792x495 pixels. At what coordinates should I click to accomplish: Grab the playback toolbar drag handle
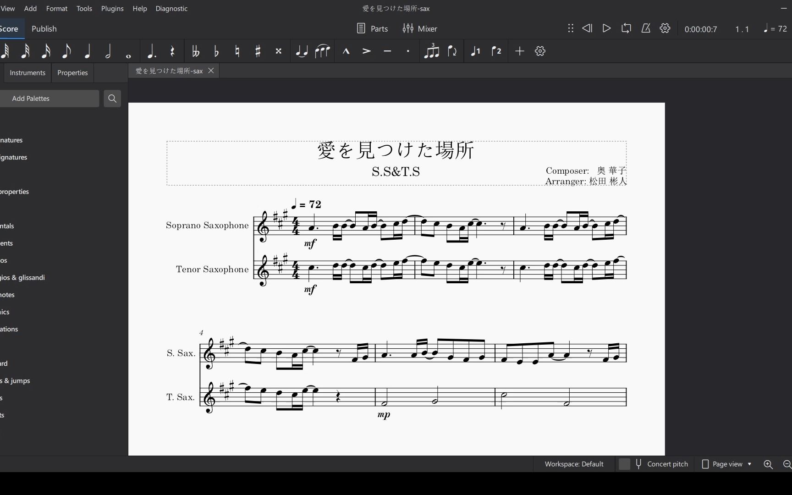(571, 28)
